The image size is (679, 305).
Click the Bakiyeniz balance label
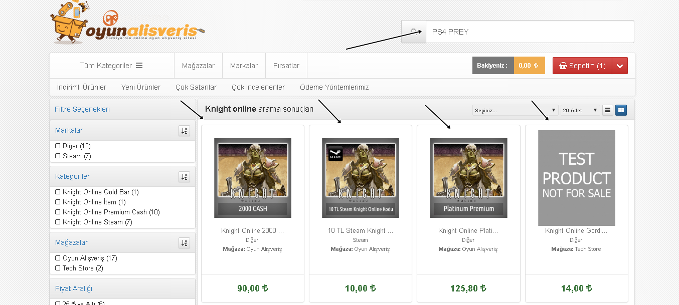coord(493,66)
